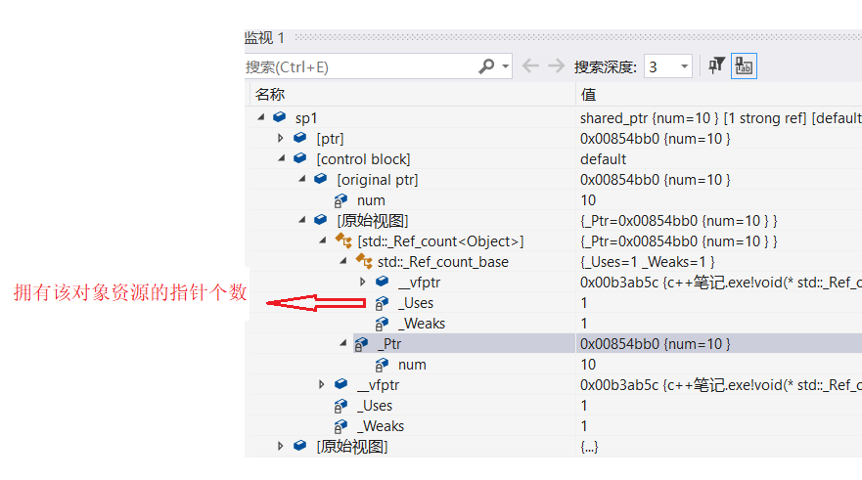Select the sp1 row name
The width and height of the screenshot is (862, 480).
click(x=305, y=118)
